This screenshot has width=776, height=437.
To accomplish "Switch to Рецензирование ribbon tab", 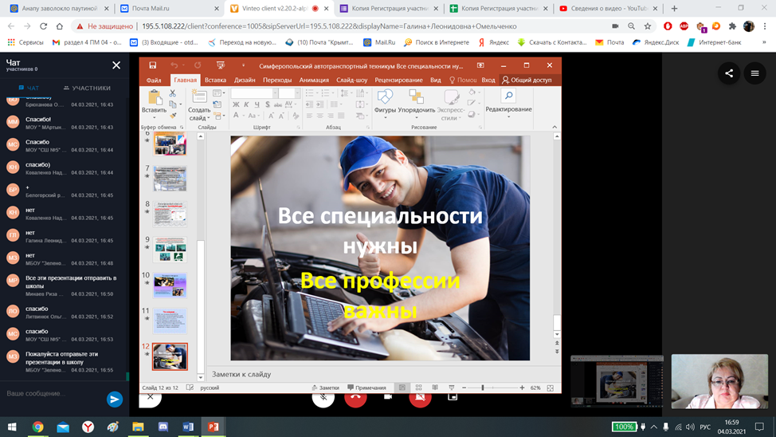I will [398, 80].
